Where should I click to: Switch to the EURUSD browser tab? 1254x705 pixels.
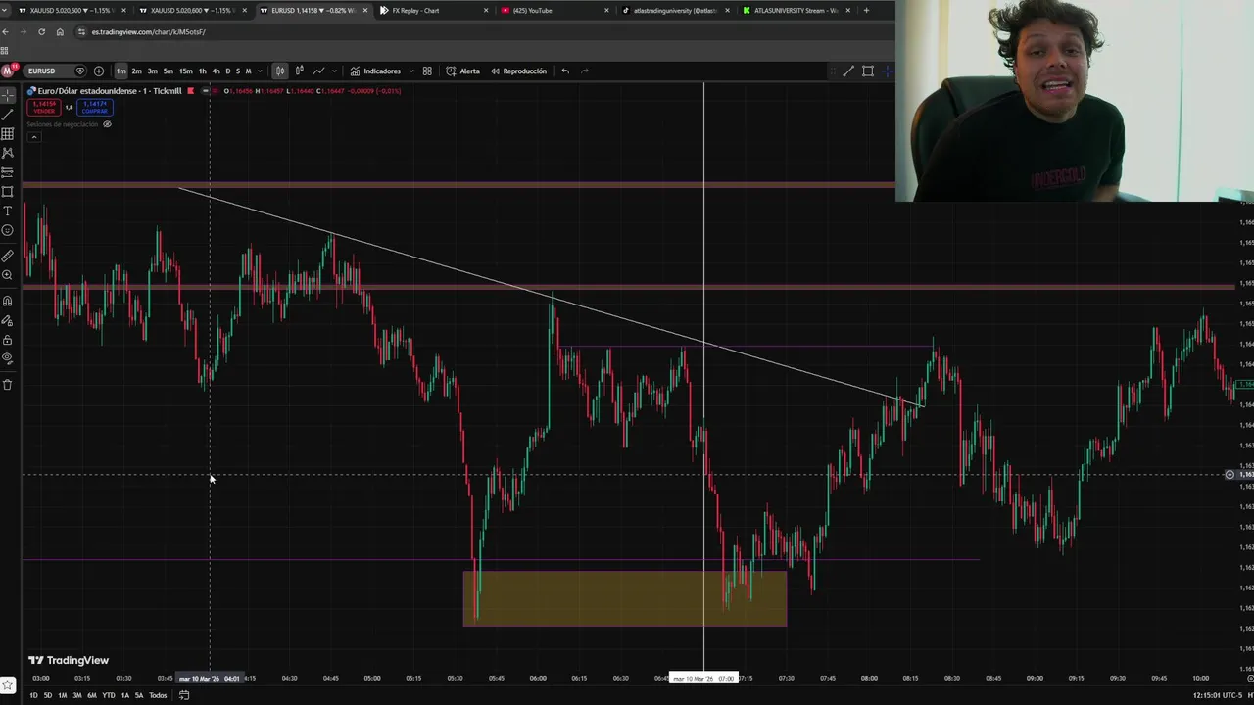(x=315, y=10)
